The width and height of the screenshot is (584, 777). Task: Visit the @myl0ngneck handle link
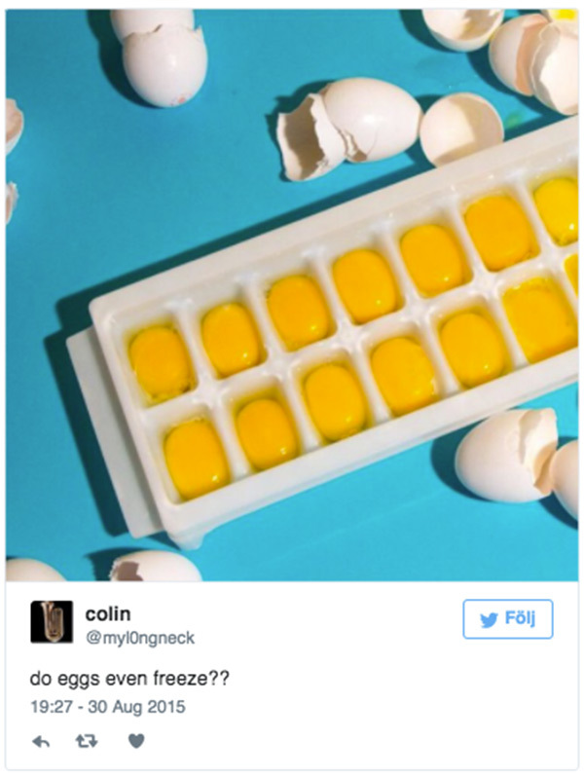tap(140, 638)
